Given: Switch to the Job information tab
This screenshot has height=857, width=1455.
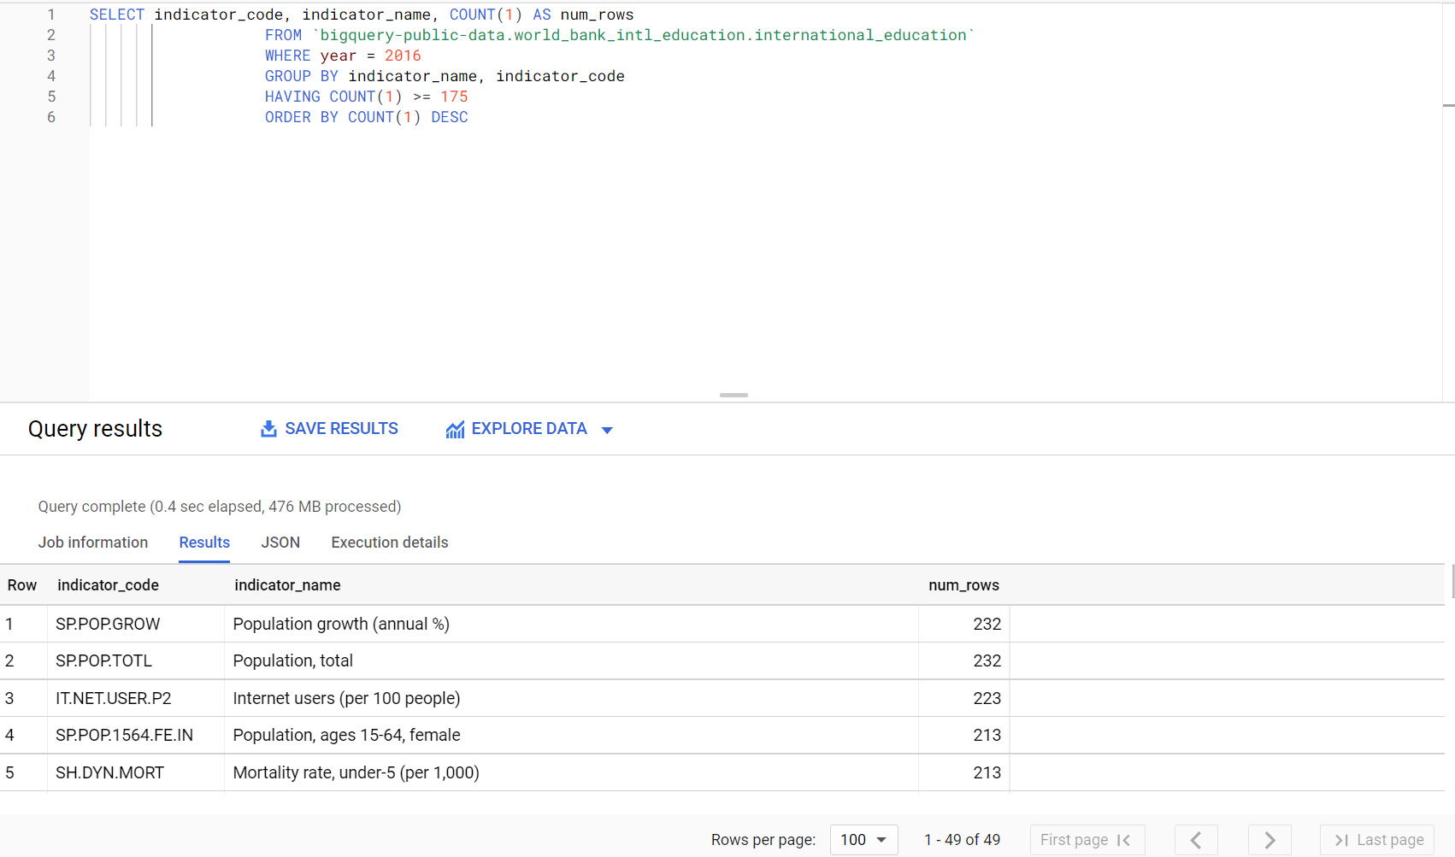Looking at the screenshot, I should (93, 543).
